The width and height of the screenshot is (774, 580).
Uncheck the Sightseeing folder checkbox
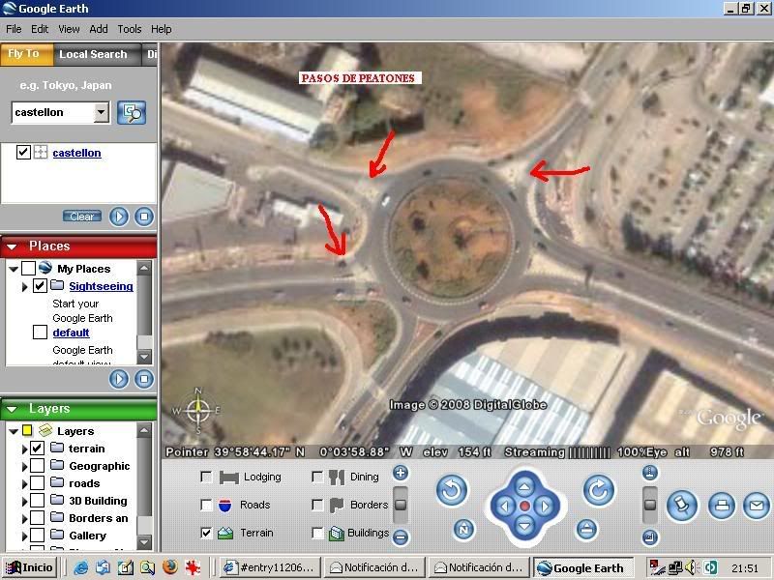40,285
